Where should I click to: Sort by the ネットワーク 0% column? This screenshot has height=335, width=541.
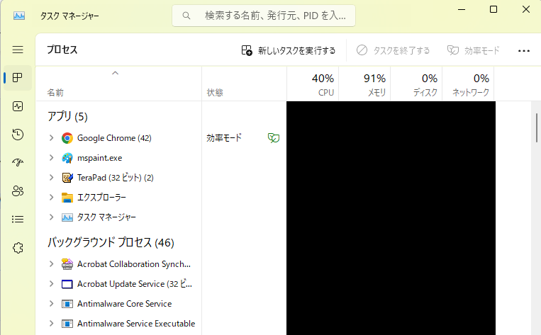tap(468, 84)
